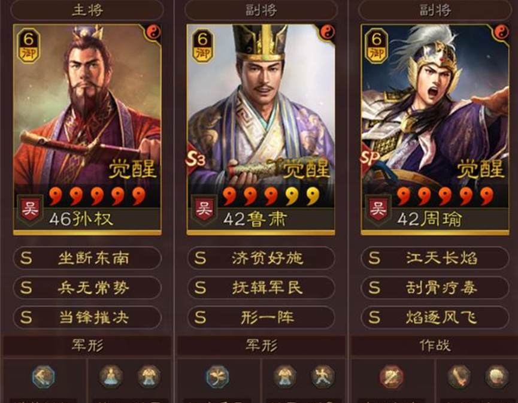Image resolution: width=518 pixels, height=403 pixels.
Task: Tap the flaming sword icon under 周瑜
Action: [459, 377]
